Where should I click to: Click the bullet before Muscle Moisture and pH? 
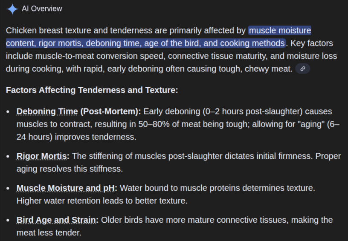point(8,188)
